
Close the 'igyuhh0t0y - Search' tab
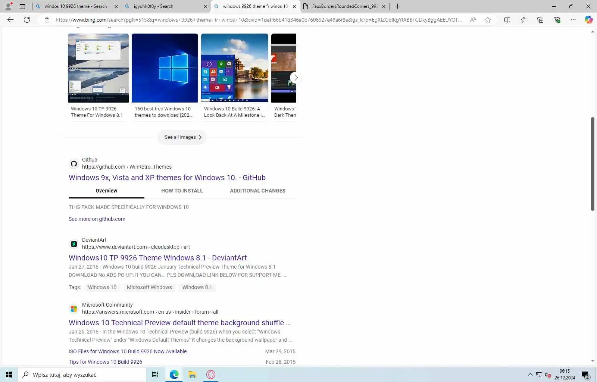point(205,6)
